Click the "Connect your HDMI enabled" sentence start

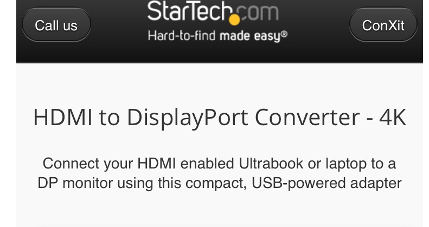click(138, 164)
